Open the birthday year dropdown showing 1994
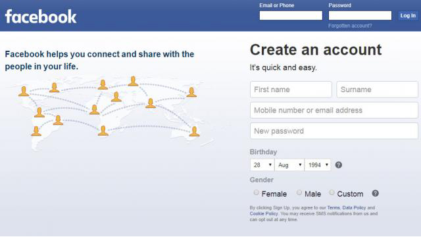This screenshot has height=237, width=421. coord(318,165)
